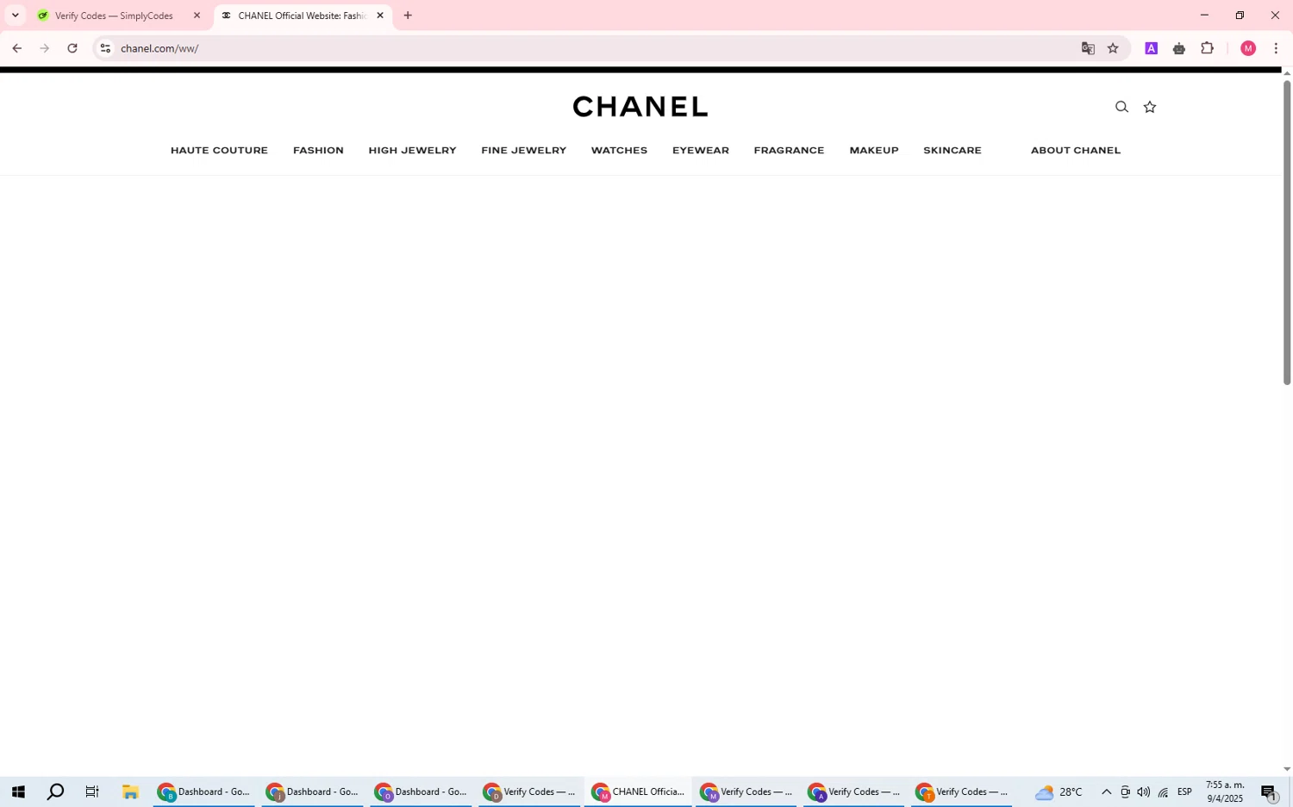Click the scrollbar down arrow
This screenshot has height=807, width=1293.
[x=1287, y=769]
